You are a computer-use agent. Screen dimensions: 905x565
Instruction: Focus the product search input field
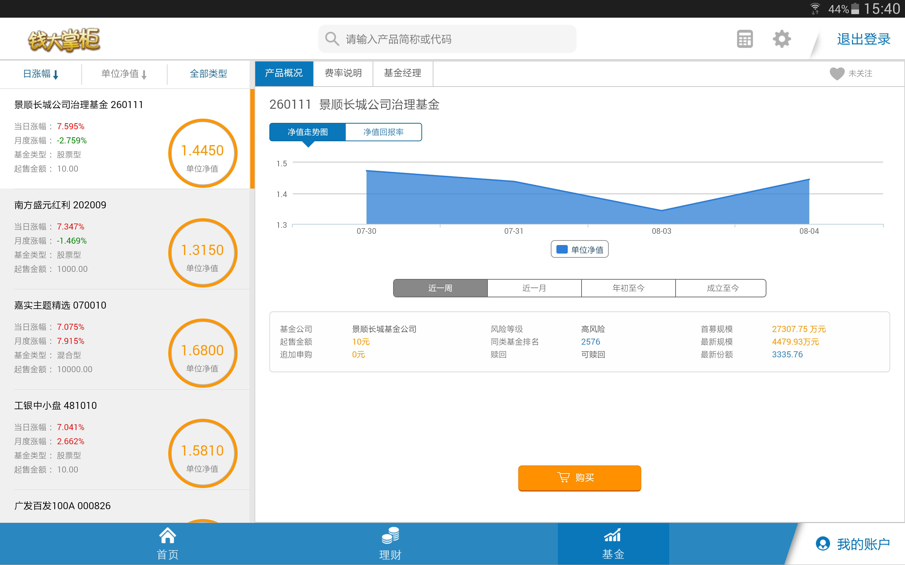click(x=447, y=39)
